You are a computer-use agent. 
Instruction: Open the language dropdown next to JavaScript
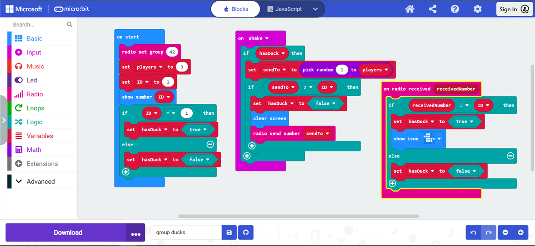pyautogui.click(x=316, y=9)
